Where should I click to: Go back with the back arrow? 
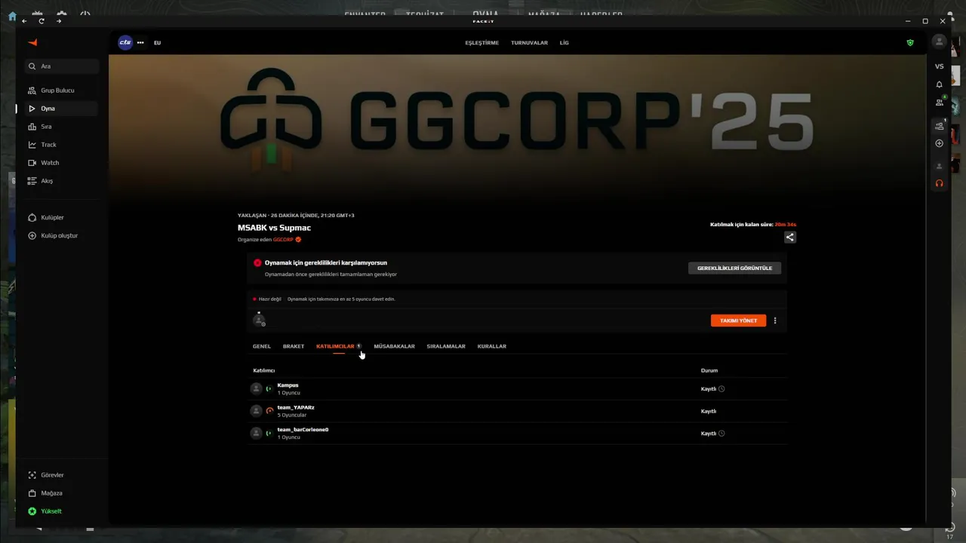pyautogui.click(x=24, y=21)
